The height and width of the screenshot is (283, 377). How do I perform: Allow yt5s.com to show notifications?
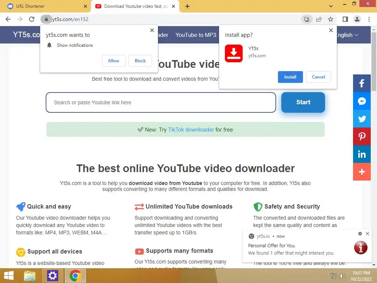click(x=113, y=61)
